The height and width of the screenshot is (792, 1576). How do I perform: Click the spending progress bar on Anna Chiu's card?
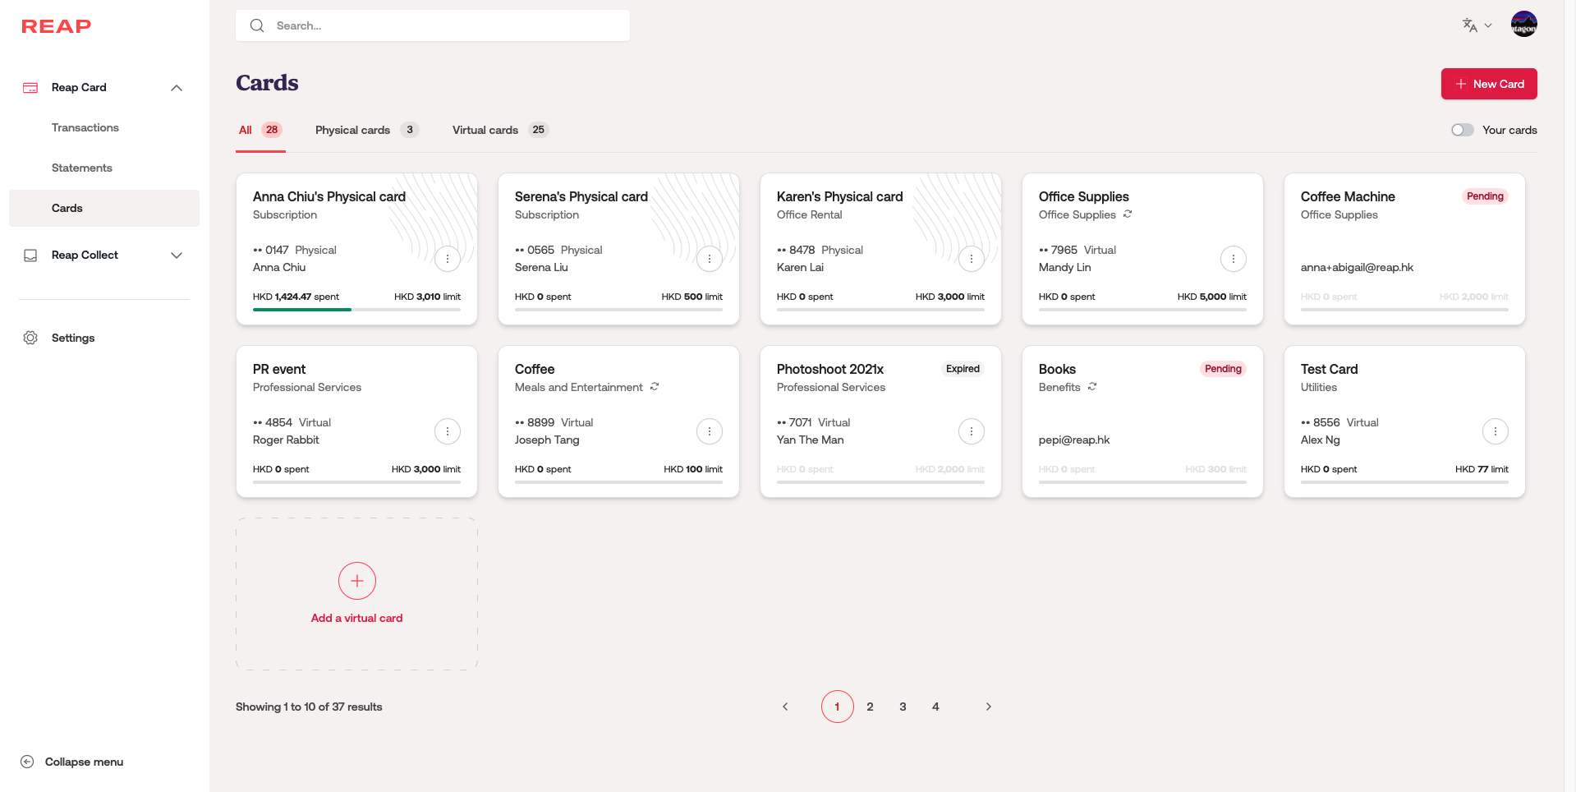tap(356, 310)
